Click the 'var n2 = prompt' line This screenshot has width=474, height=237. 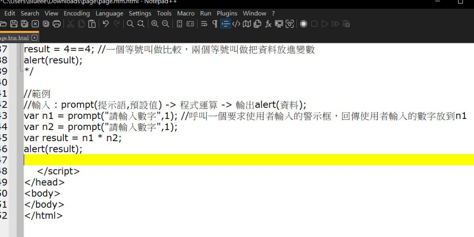100,127
